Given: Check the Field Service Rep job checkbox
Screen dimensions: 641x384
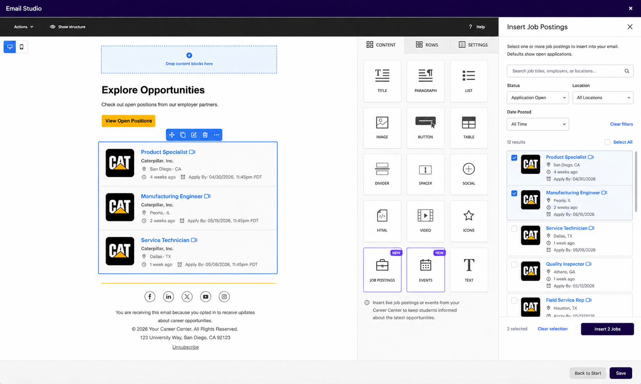Looking at the screenshot, I should click(x=514, y=301).
